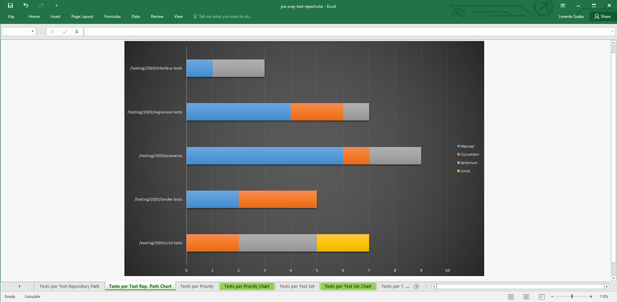Viewport: 617px width, 302px height.
Task: Open the Page Layout ribbon tab
Action: pos(82,17)
